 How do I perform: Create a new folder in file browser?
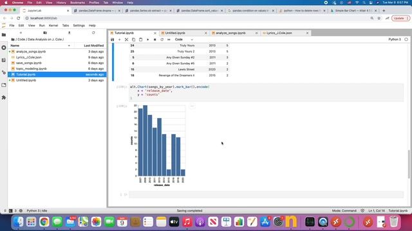[x=45, y=33]
